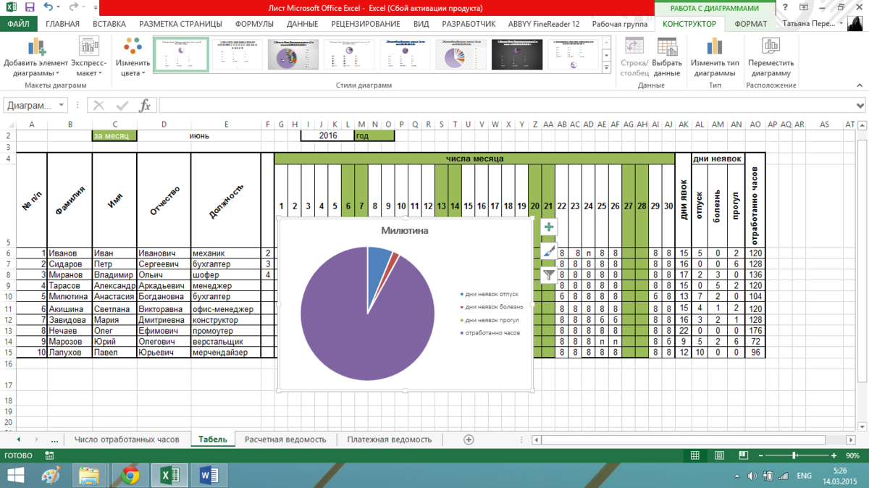This screenshot has width=869, height=488.
Task: Open Word from the taskbar
Action: coord(209,476)
